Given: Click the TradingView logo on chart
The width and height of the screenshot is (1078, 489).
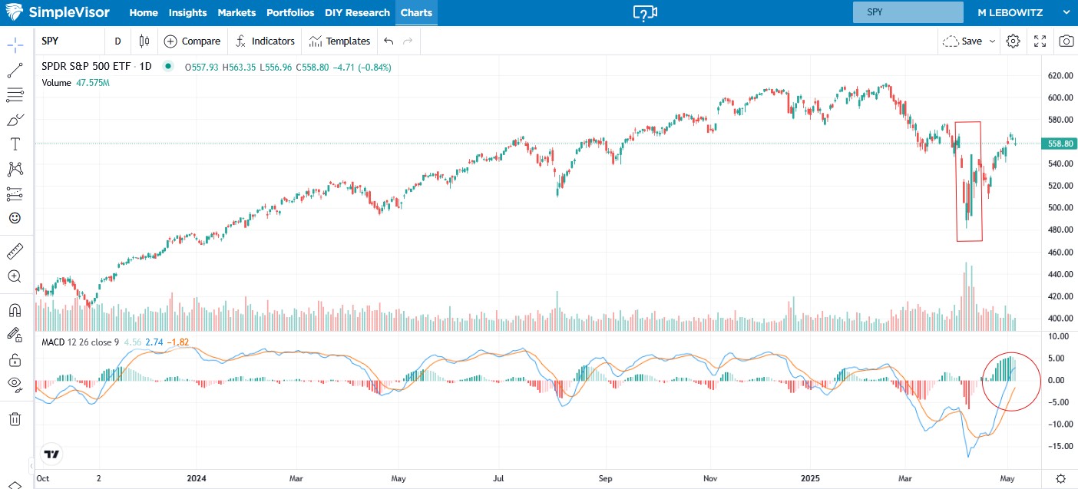Looking at the screenshot, I should [51, 454].
